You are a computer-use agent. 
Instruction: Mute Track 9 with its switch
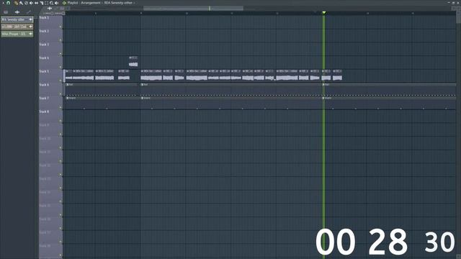click(61, 135)
